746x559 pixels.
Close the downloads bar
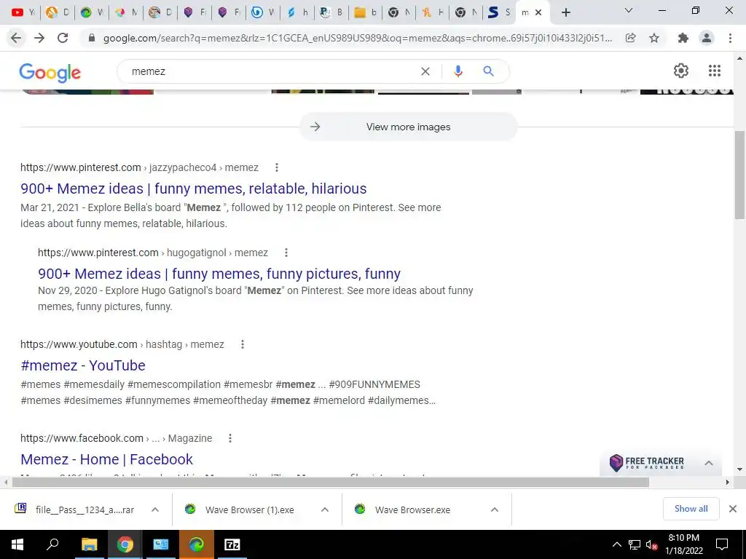[x=733, y=509]
